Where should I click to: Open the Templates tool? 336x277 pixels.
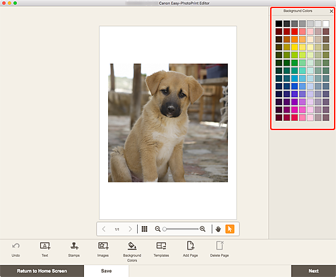pyautogui.click(x=161, y=246)
